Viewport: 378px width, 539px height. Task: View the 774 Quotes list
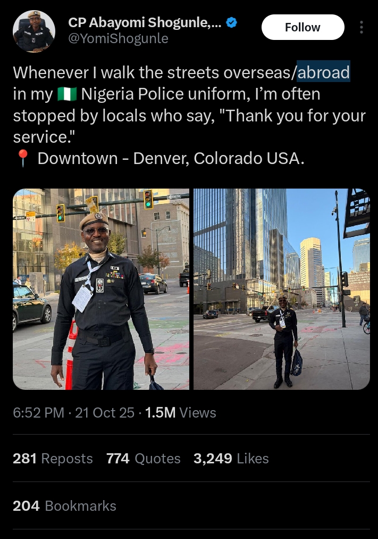click(x=144, y=459)
